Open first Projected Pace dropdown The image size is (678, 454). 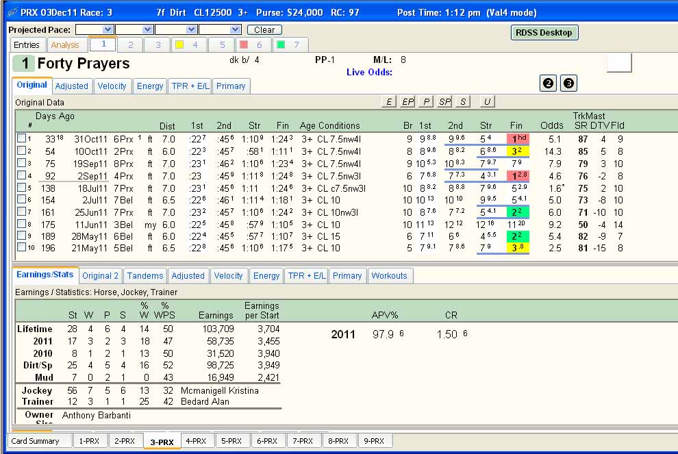108,29
